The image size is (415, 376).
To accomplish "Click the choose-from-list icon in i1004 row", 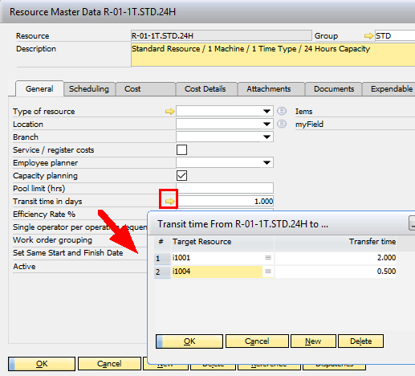I will (268, 272).
